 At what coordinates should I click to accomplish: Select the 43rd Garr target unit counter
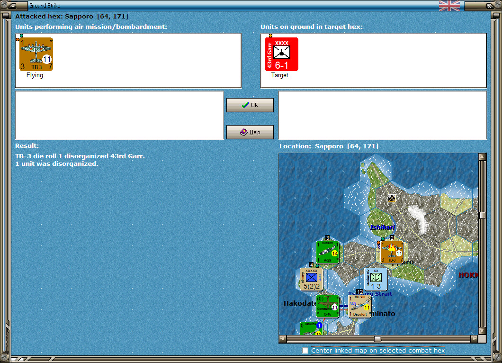281,54
